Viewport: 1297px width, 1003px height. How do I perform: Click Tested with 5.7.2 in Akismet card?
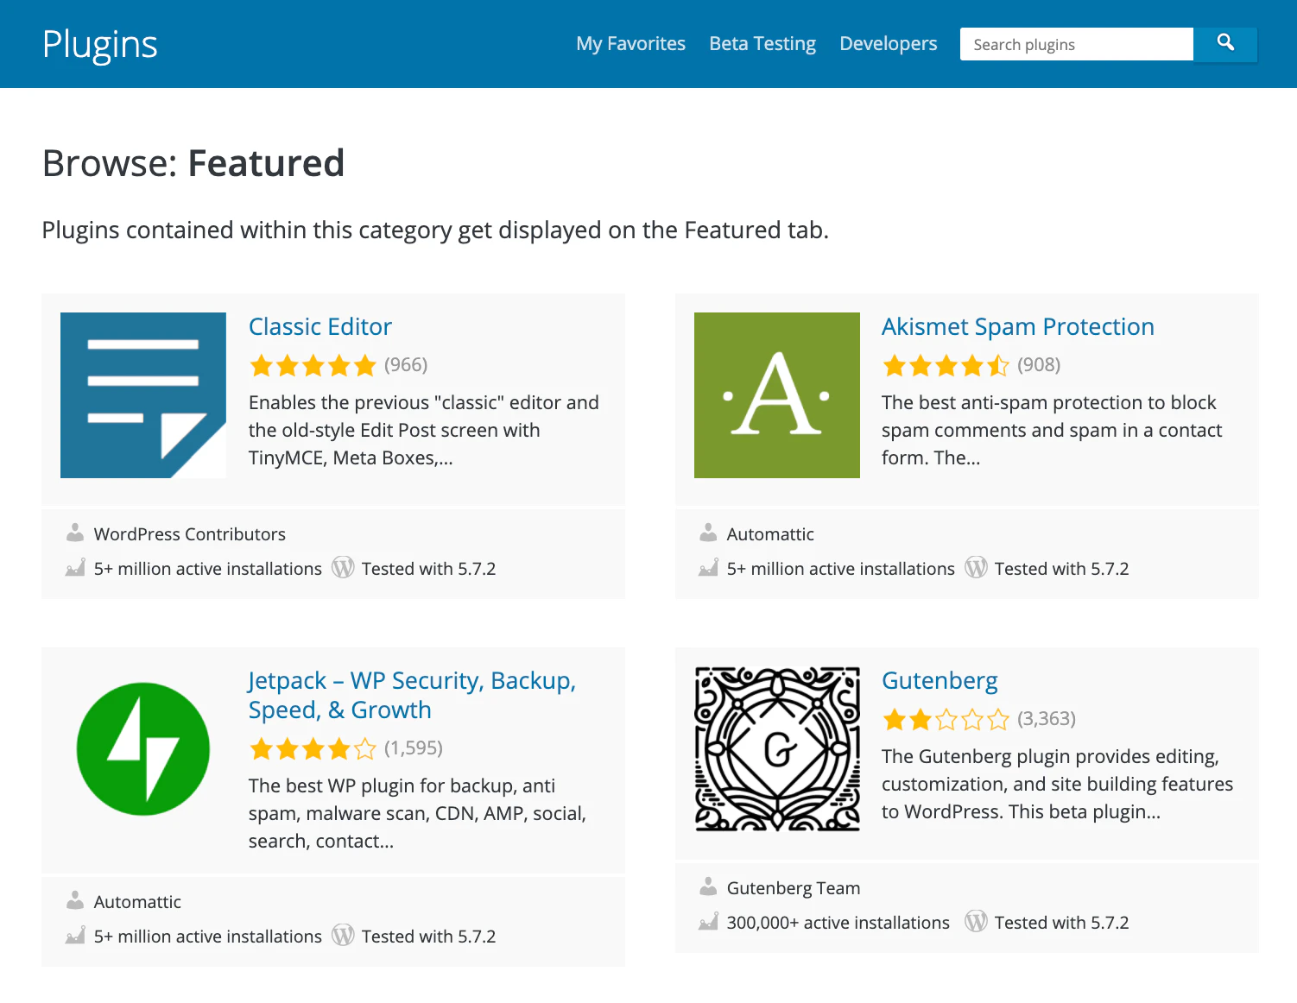coord(1061,569)
